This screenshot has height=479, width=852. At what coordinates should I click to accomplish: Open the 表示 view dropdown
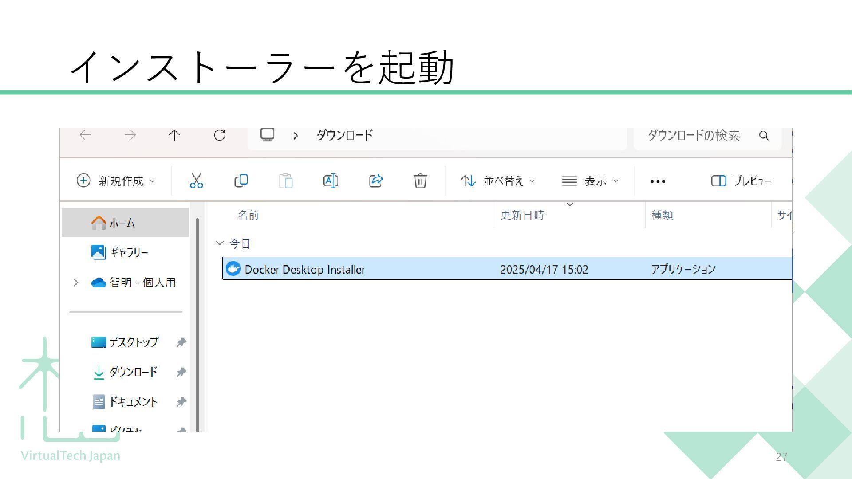point(590,181)
